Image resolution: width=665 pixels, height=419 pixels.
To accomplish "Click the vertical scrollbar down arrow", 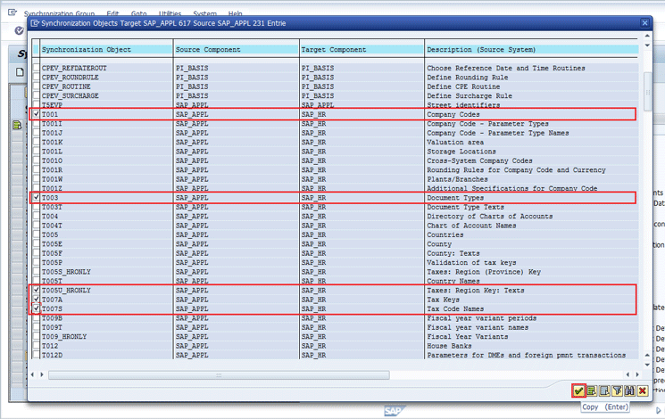I will [648, 363].
